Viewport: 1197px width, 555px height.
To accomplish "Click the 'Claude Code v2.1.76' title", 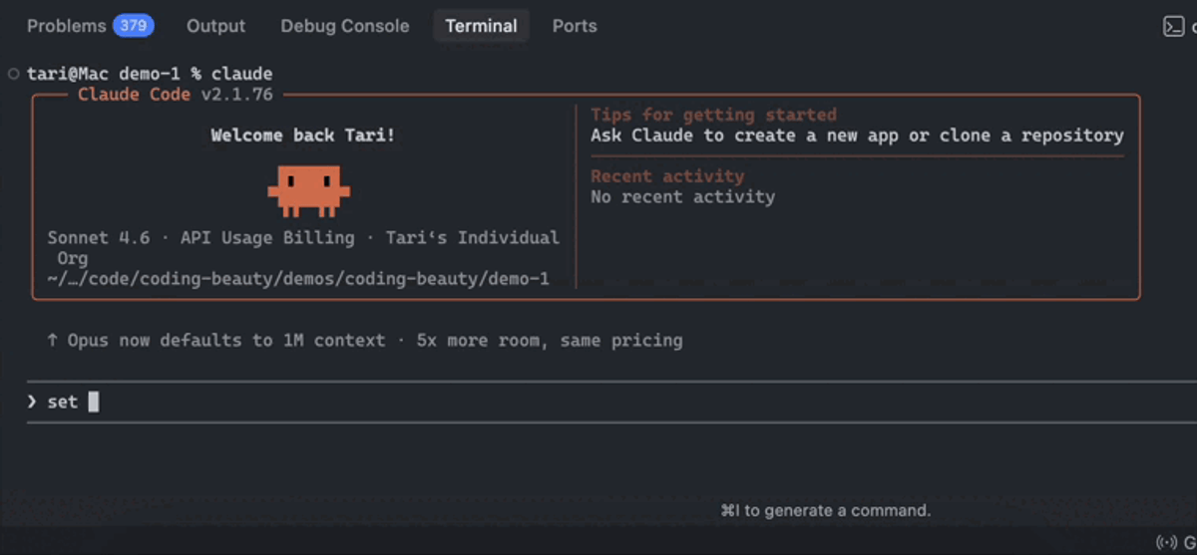I will point(176,95).
